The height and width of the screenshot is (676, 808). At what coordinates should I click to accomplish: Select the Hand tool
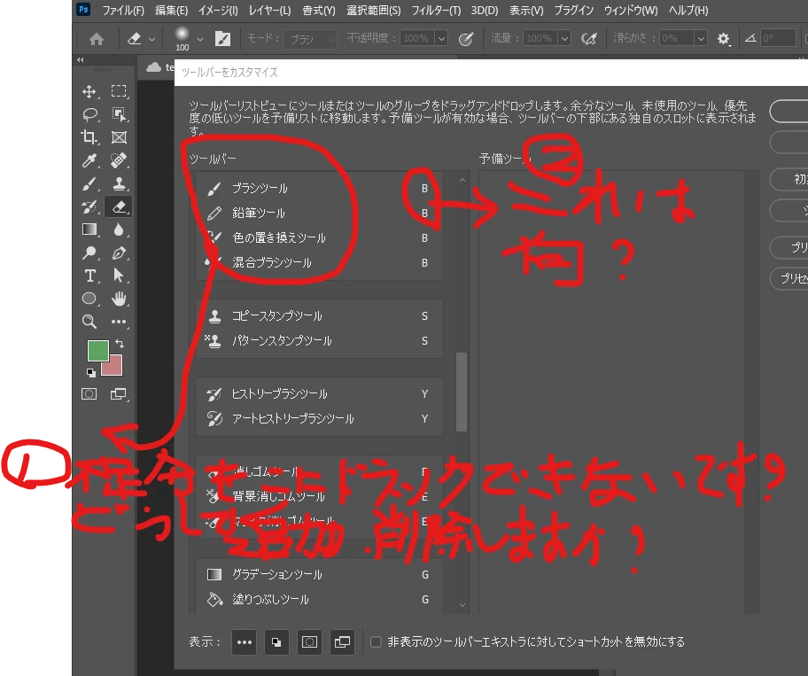(119, 299)
